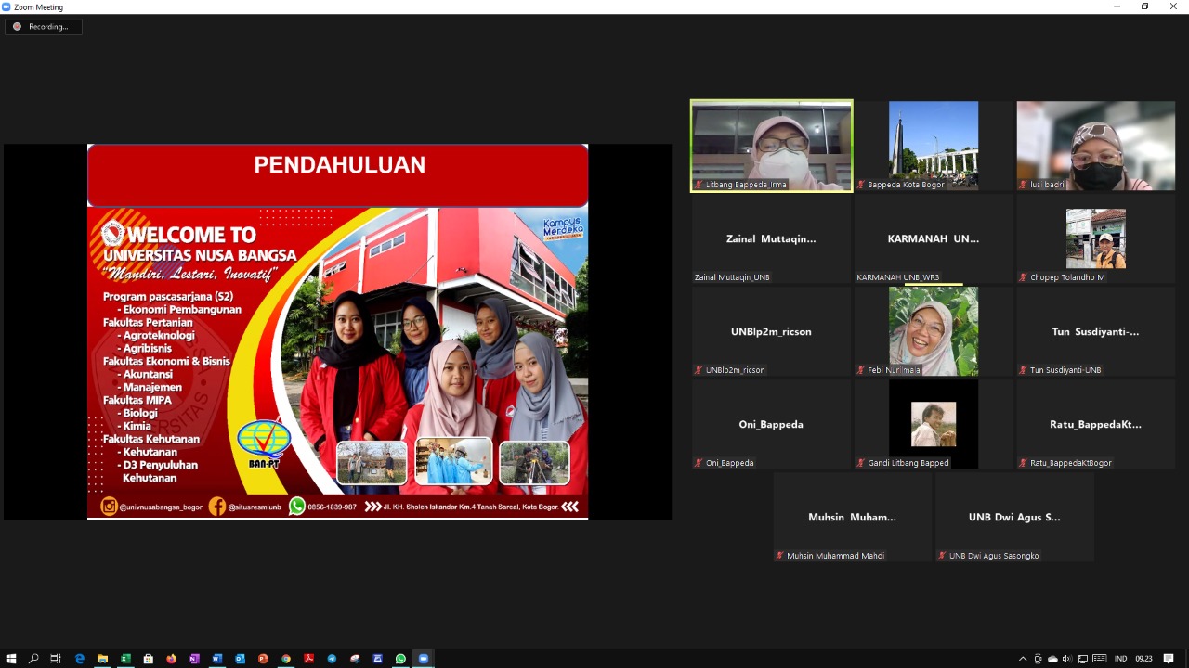The image size is (1189, 668).
Task: Open volume control in system tray
Action: 1066,659
